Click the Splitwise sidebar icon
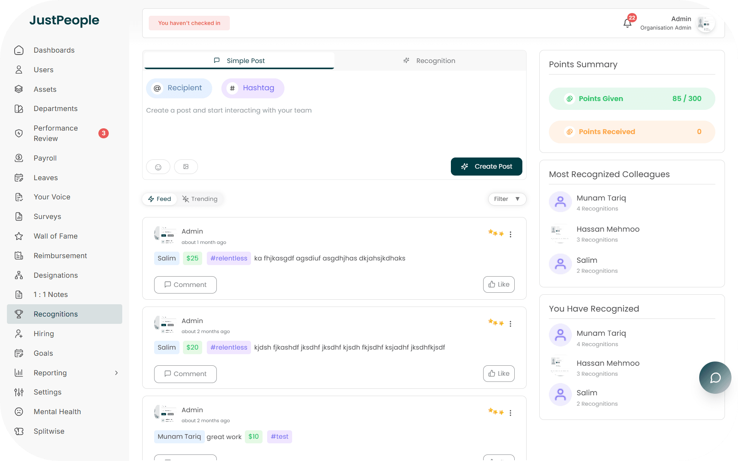Image resolution: width=738 pixels, height=461 pixels. pyautogui.click(x=19, y=431)
